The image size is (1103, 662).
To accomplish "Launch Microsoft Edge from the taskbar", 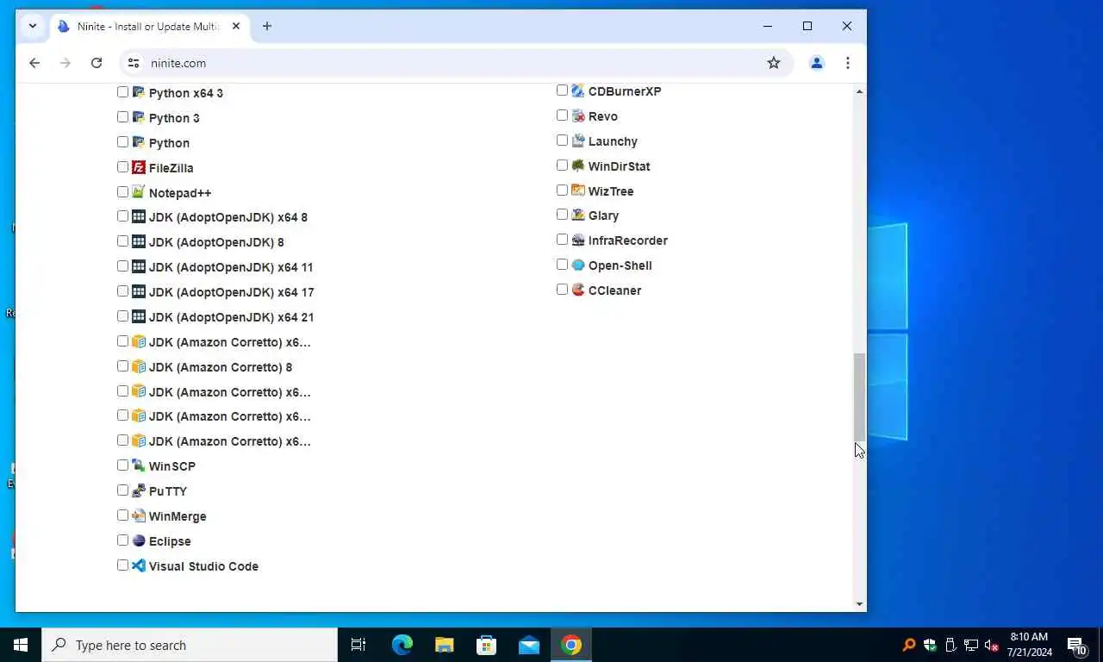I will [x=402, y=645].
